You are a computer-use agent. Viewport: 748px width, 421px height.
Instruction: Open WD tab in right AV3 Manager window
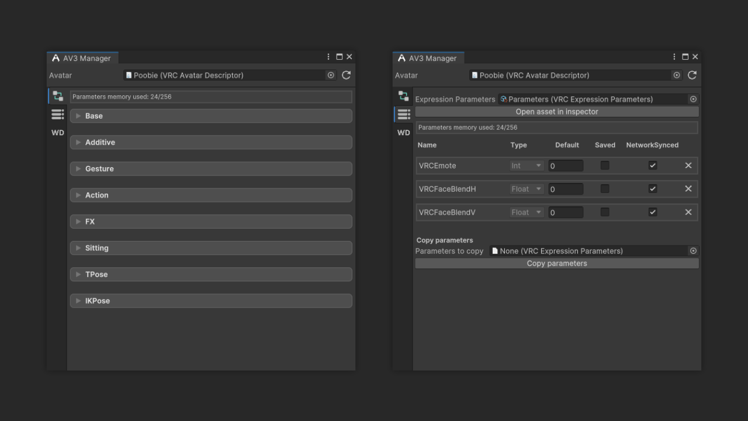point(403,133)
